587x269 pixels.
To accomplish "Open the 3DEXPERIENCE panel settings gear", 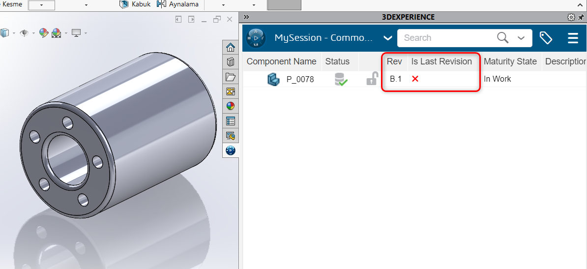I will point(571,17).
